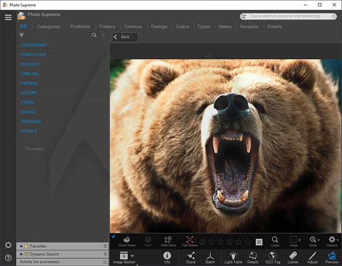Click the Photo Supreme logo icon
This screenshot has height=266, width=342.
tap(22, 16)
